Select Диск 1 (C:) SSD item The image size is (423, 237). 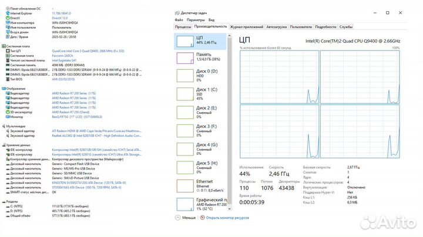pyautogui.click(x=200, y=94)
